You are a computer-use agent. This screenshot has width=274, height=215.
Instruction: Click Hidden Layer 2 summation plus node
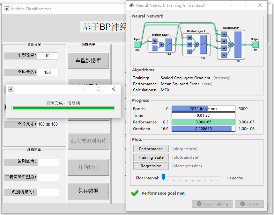196,45
